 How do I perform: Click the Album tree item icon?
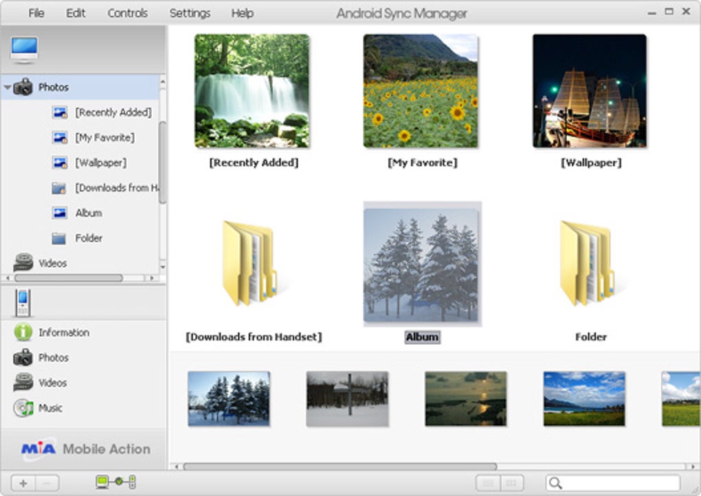pyautogui.click(x=60, y=213)
